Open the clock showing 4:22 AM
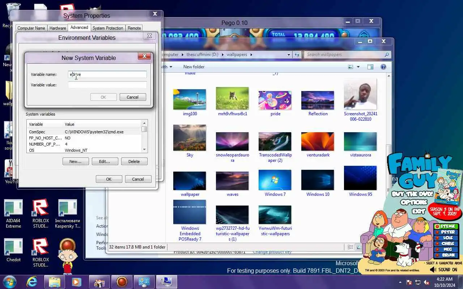Image resolution: width=463 pixels, height=289 pixels. [445, 282]
